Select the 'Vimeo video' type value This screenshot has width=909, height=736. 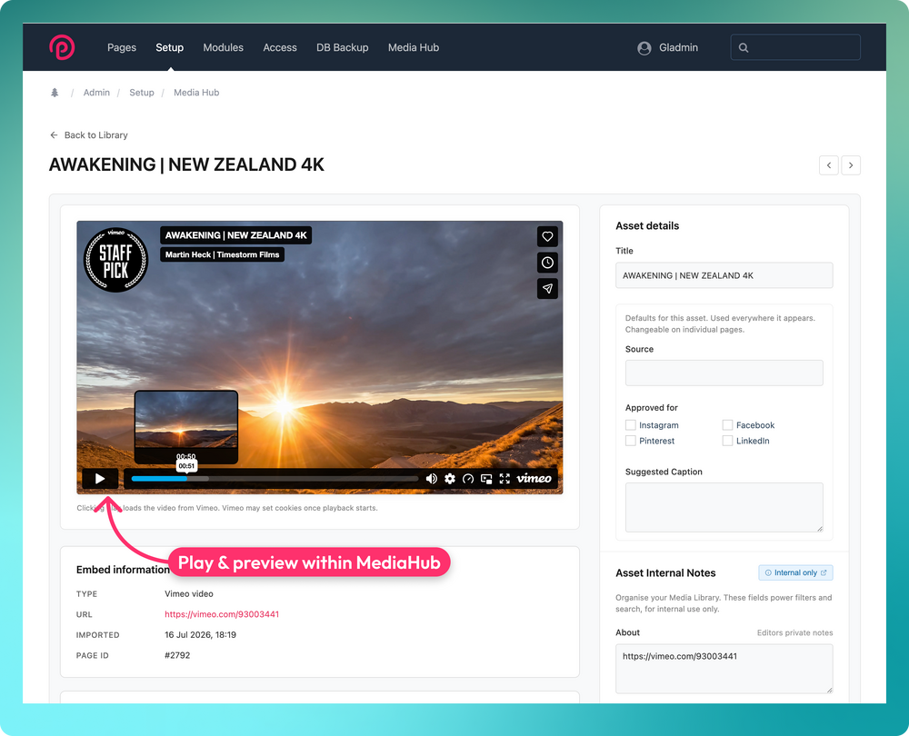[189, 594]
